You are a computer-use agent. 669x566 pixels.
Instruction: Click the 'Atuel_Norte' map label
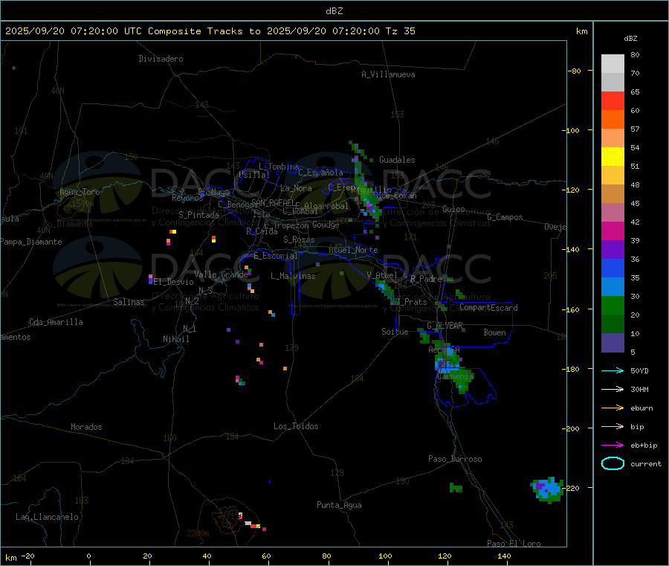pyautogui.click(x=353, y=250)
